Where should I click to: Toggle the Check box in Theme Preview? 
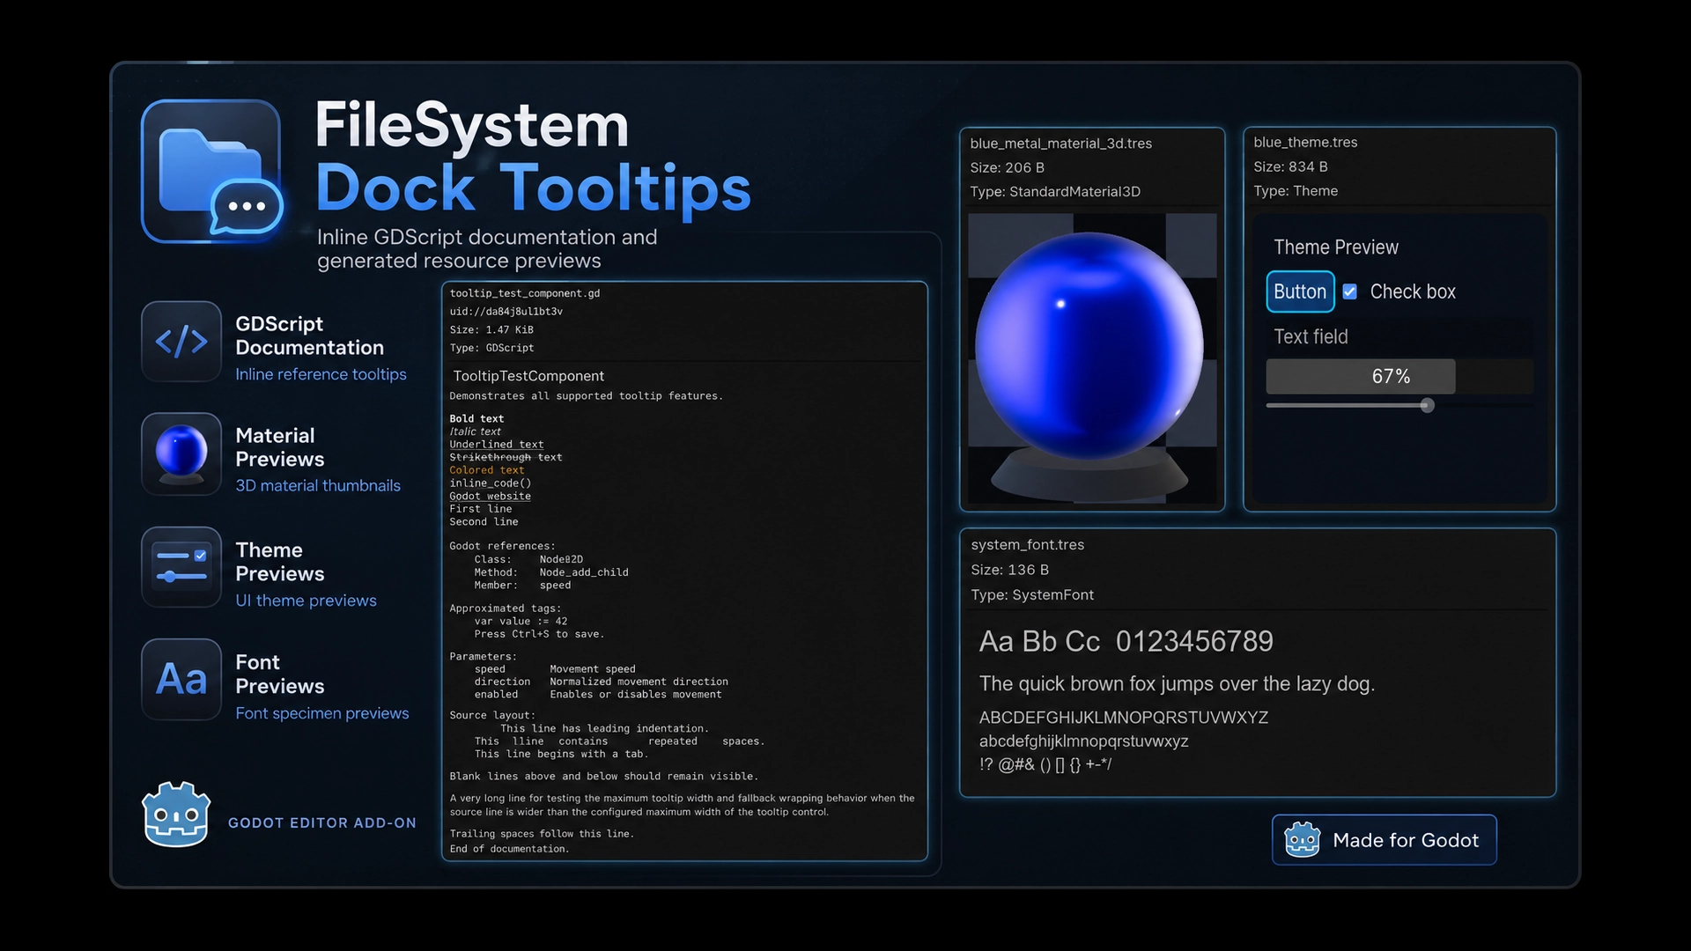[1349, 291]
